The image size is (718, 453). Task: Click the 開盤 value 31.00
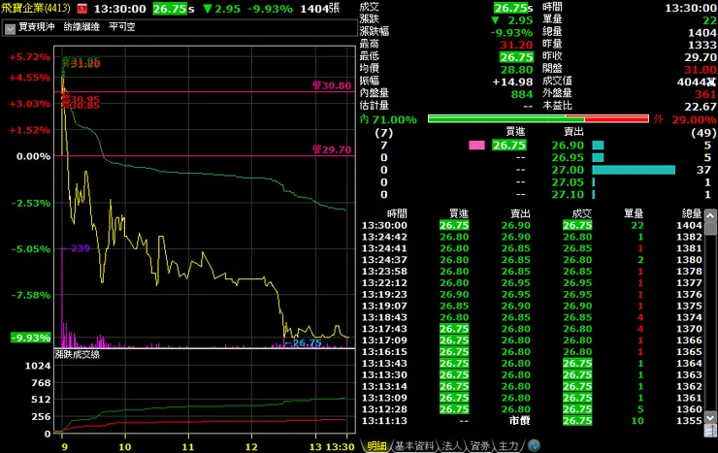(x=700, y=70)
